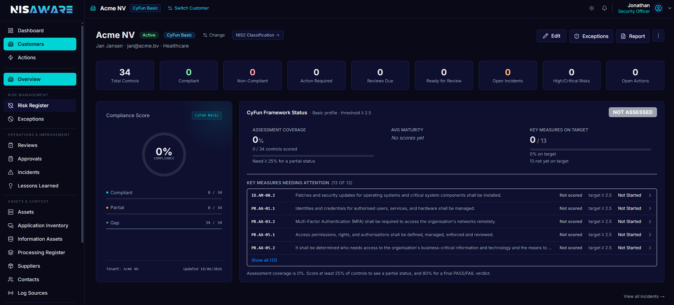This screenshot has height=305, width=674.
Task: Show all 13 key measures
Action: pyautogui.click(x=264, y=260)
